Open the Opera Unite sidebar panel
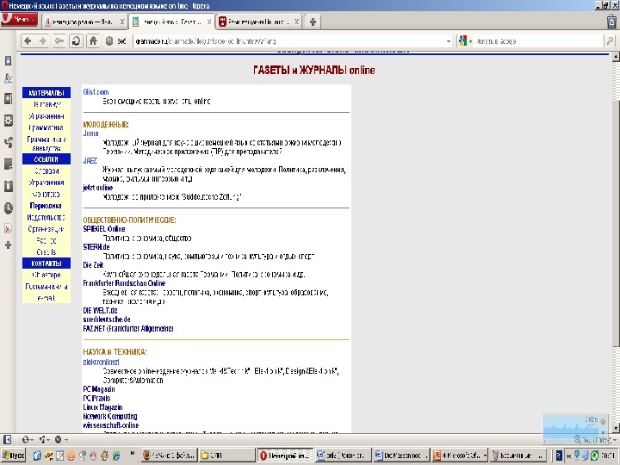This screenshot has width=620, height=465. tap(8, 142)
